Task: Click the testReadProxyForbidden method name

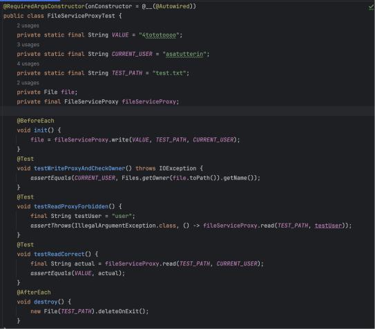Action: tap(71, 207)
